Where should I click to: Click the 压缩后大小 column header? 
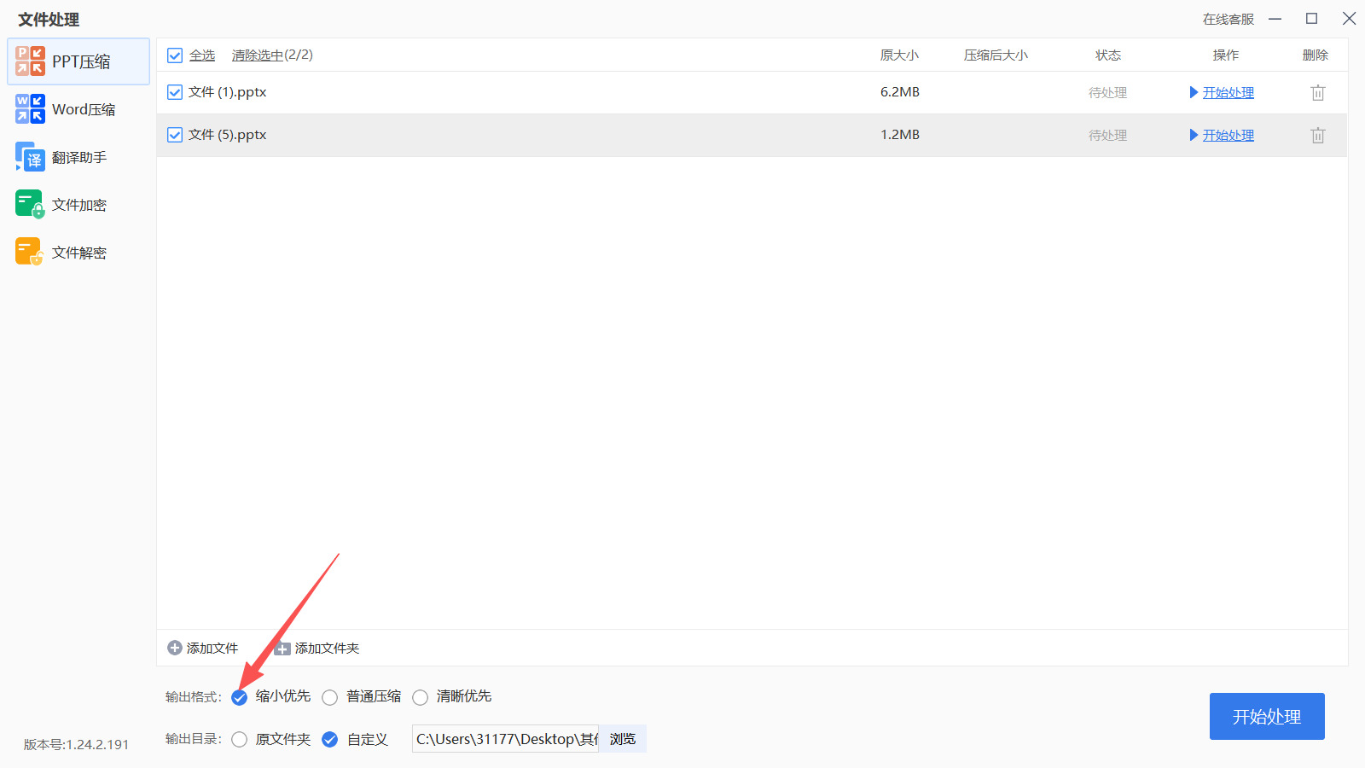(996, 55)
